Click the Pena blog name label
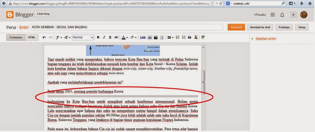 click(11, 28)
